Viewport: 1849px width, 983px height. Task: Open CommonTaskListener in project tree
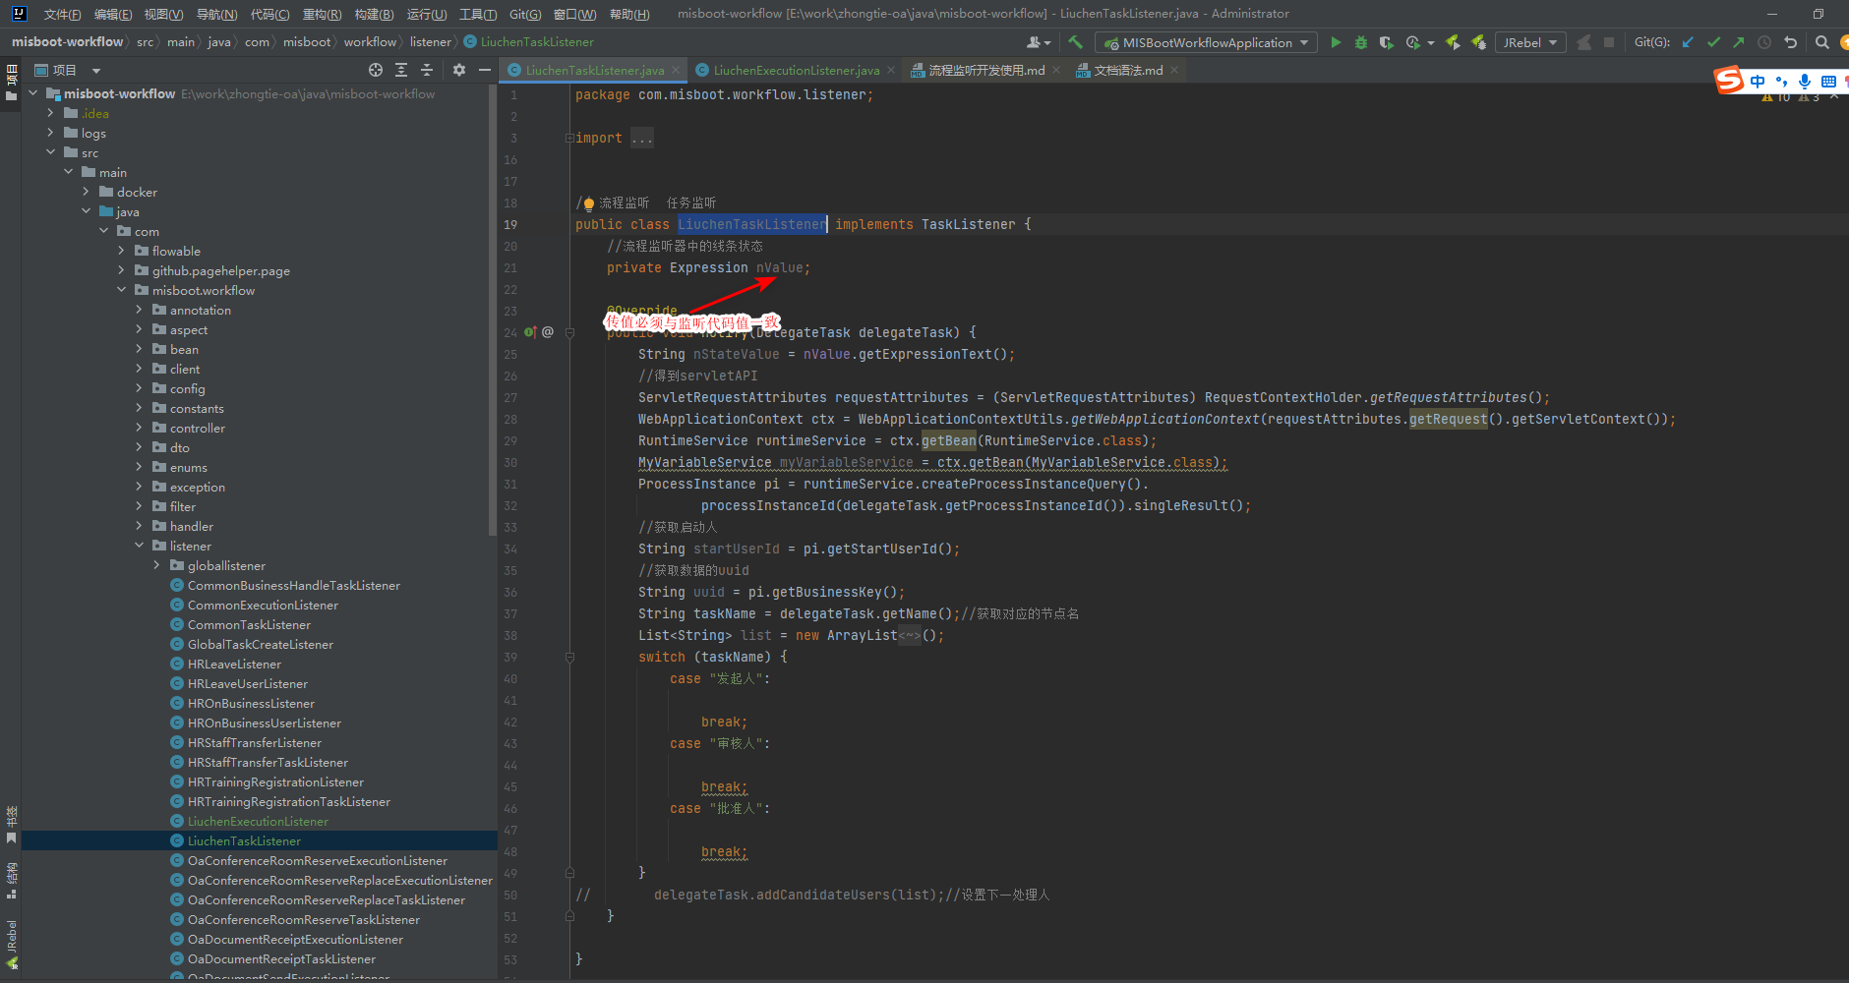(249, 624)
